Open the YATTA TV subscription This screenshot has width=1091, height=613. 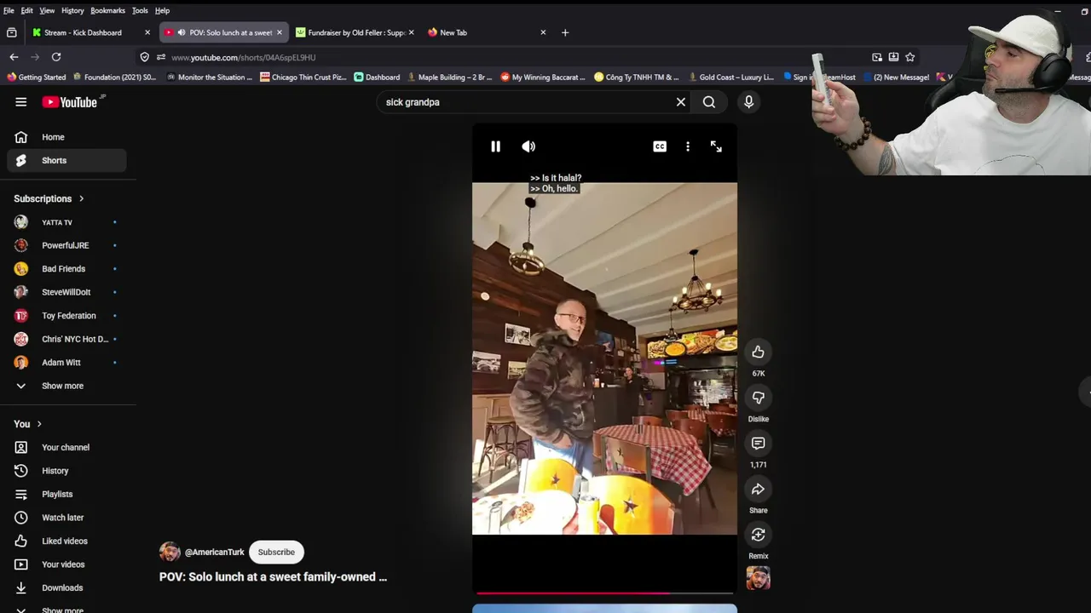[x=66, y=222]
